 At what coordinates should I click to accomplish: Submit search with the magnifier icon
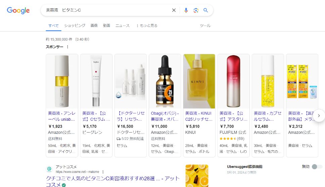205,10
